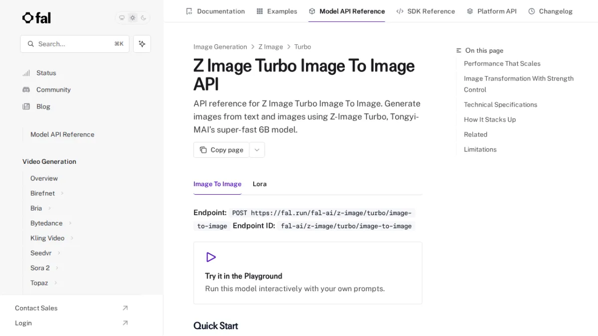
Task: Open the Copy page dropdown arrow
Action: click(257, 150)
